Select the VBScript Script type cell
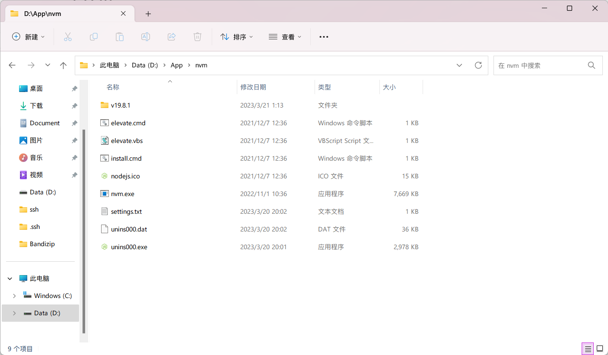The image size is (608, 355). pos(346,140)
